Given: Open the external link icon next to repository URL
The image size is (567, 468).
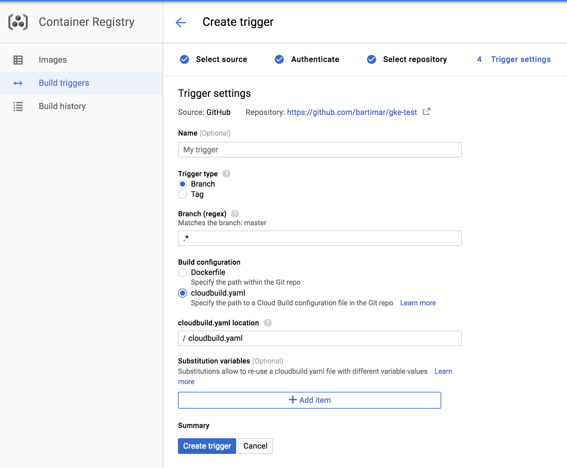Looking at the screenshot, I should pos(427,112).
